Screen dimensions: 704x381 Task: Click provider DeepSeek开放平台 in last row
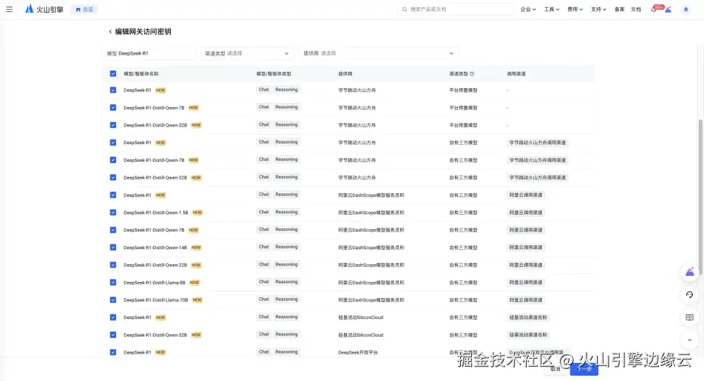358,352
